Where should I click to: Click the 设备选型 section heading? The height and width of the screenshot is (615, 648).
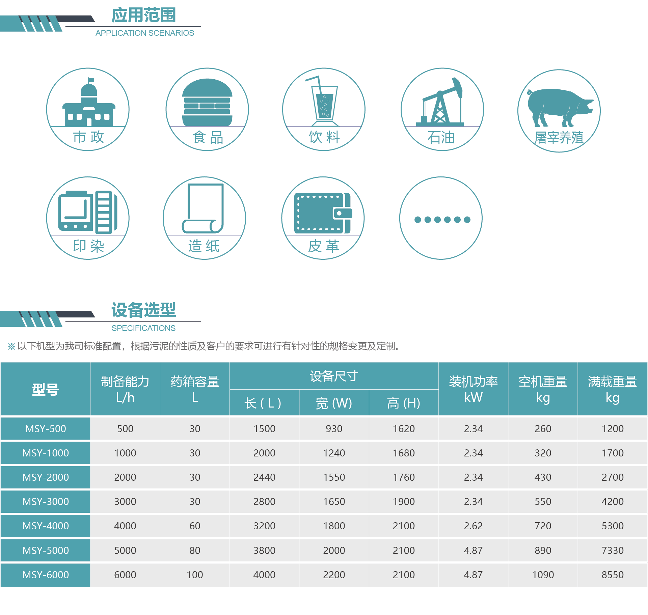tap(143, 310)
